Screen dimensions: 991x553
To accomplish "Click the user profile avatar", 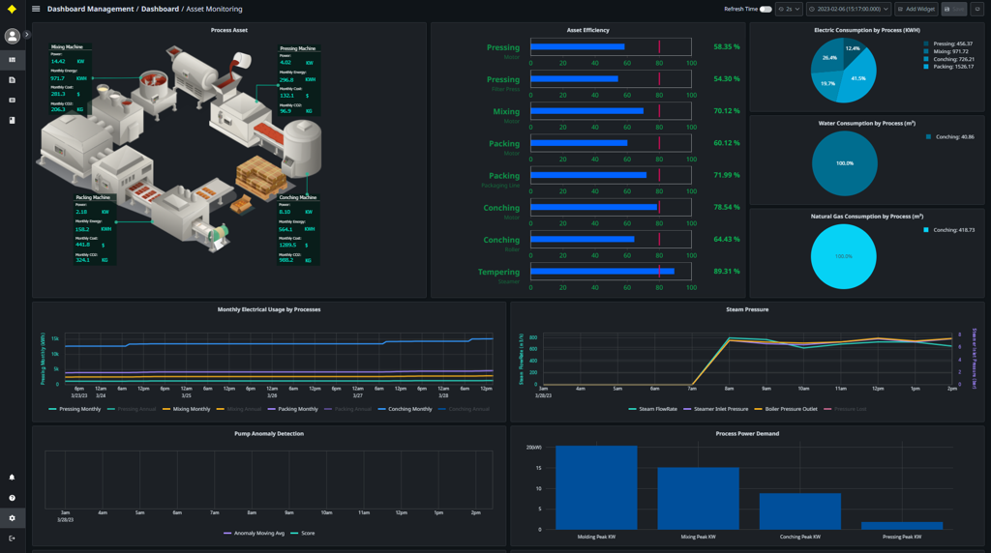I will tap(12, 36).
